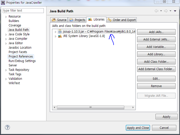Cancel the properties dialog
Screen dimensions: 180x135
[164, 128]
